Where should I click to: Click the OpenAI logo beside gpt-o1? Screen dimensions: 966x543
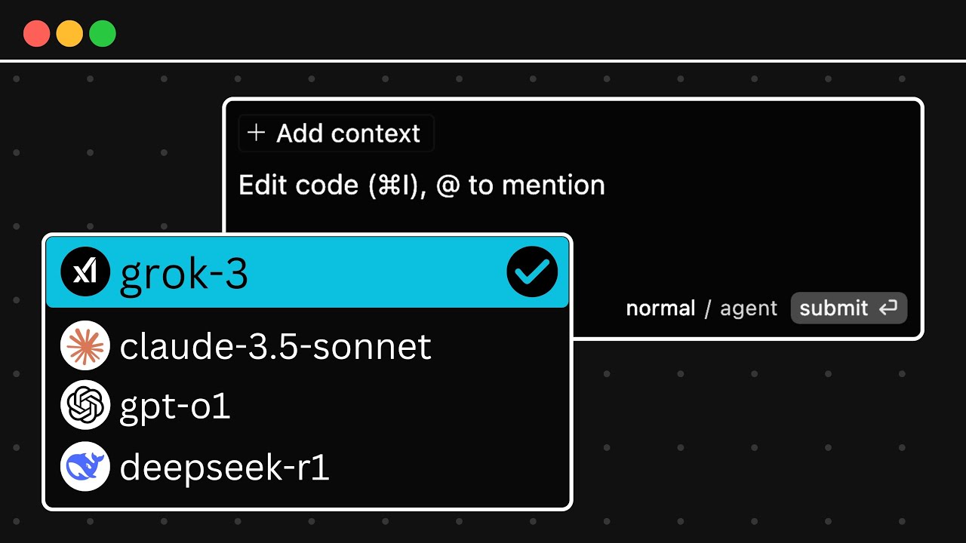point(85,406)
